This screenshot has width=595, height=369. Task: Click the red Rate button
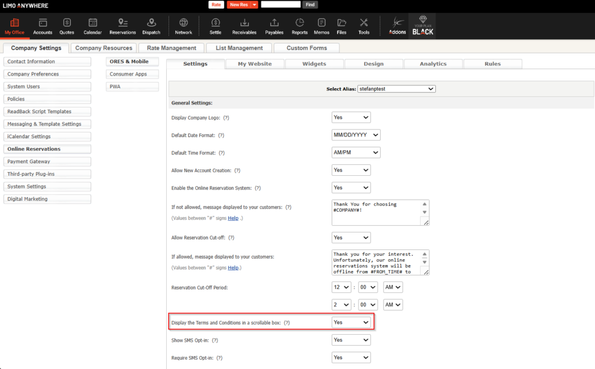(x=216, y=5)
